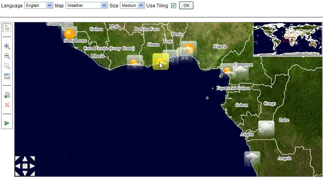323x178 pixels.
Task: Click the zoom in magnifier tool
Action: 7,46
